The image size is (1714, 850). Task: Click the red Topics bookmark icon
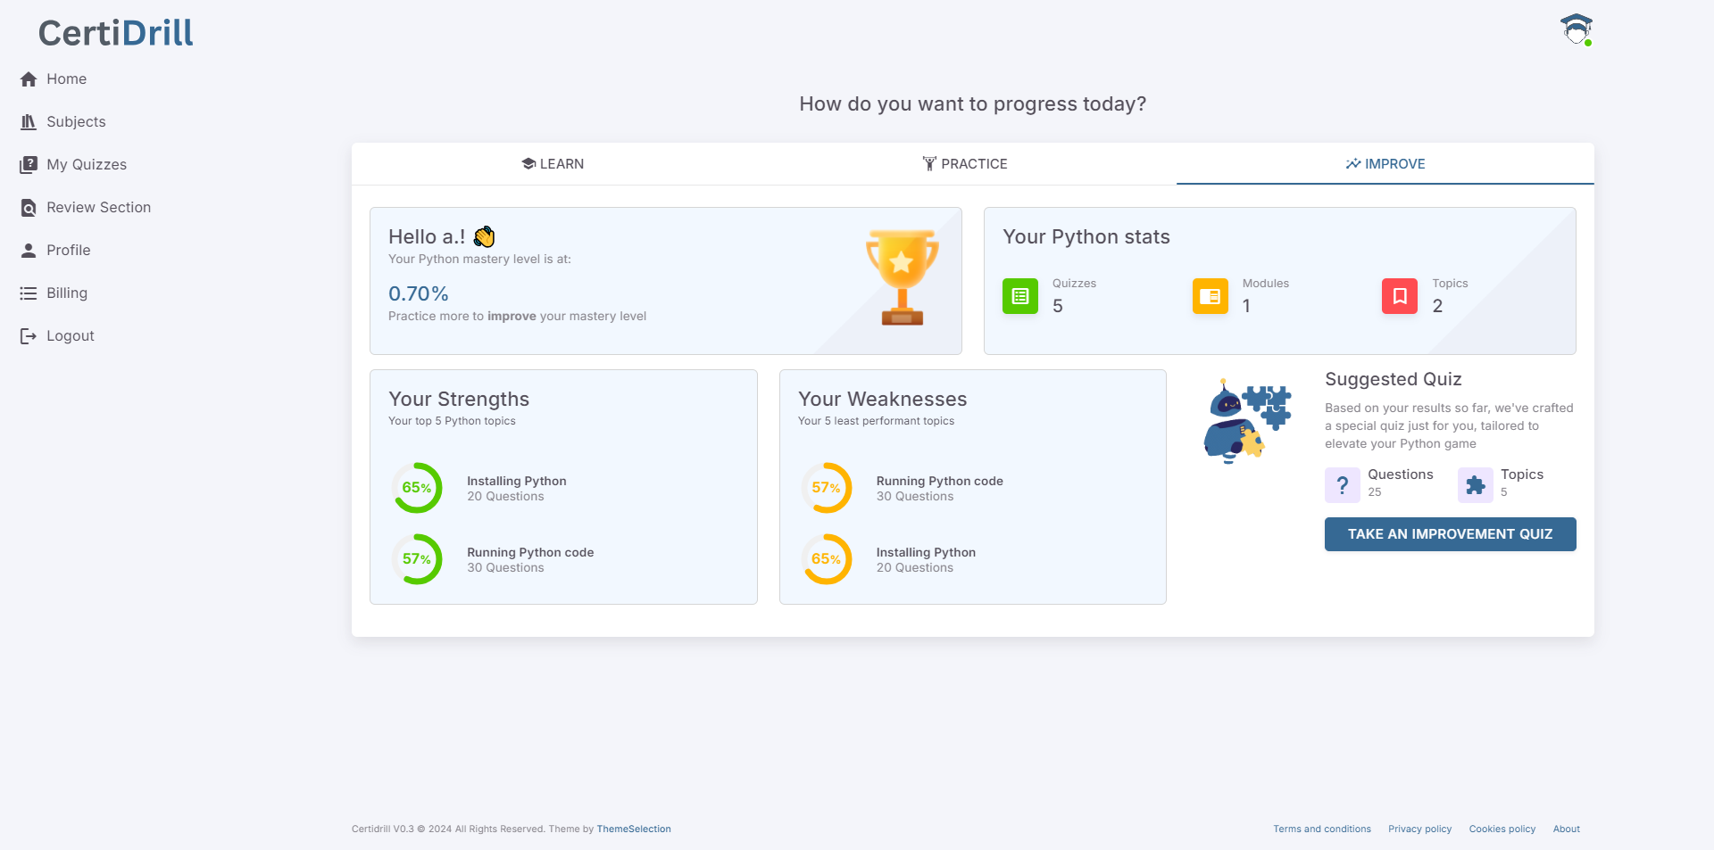click(1400, 296)
